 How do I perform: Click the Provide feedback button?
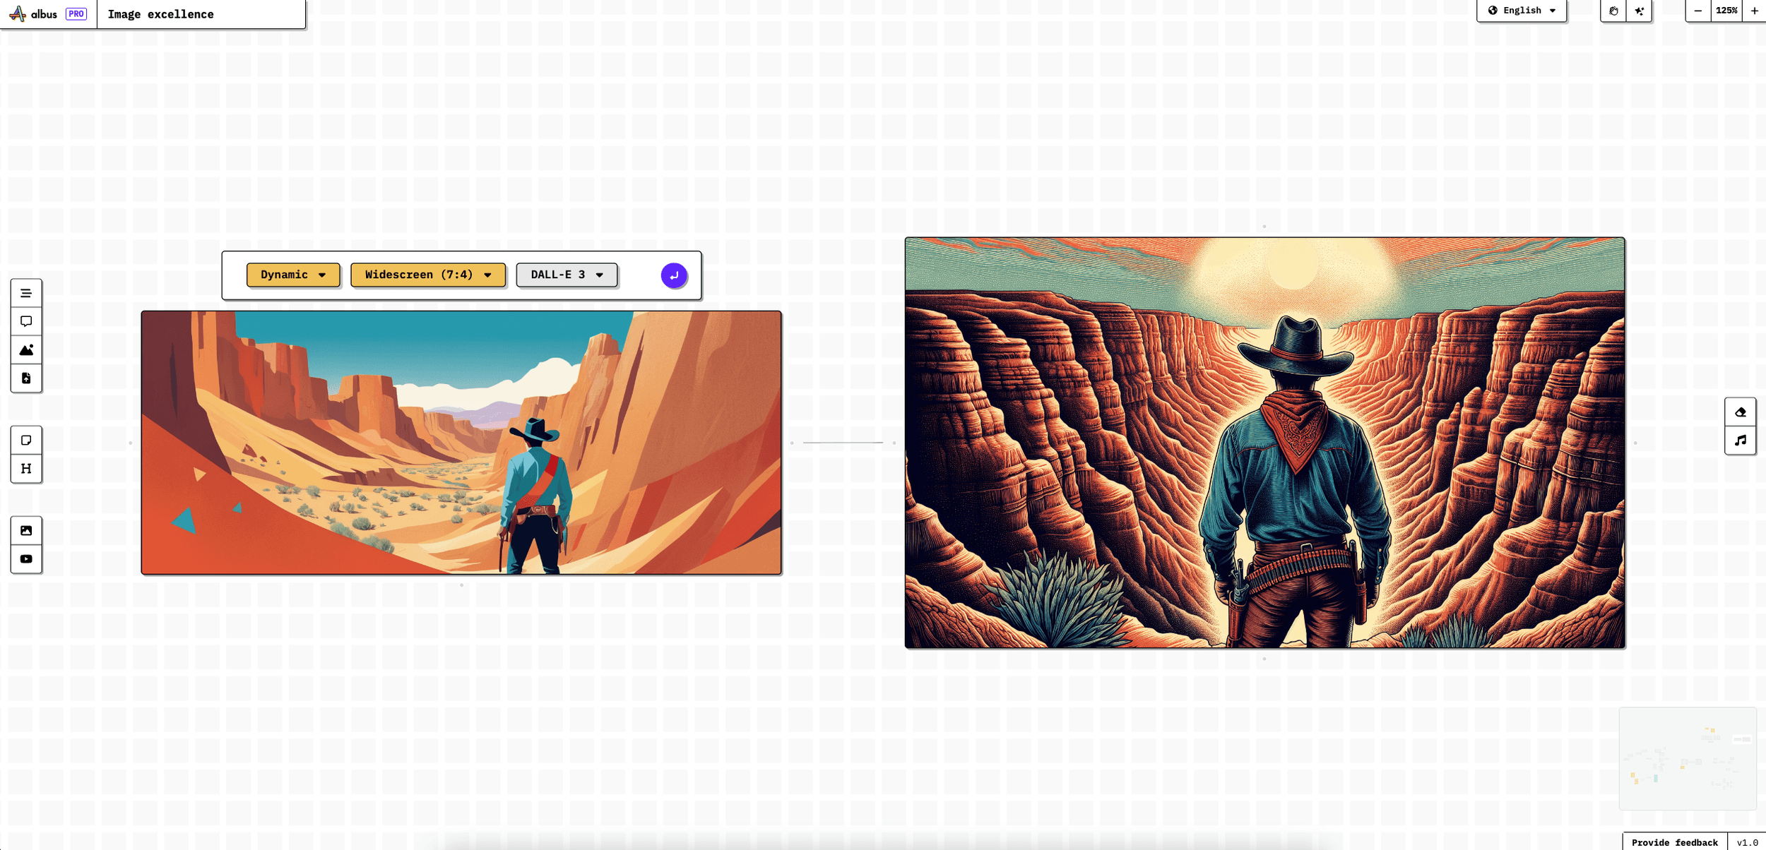pyautogui.click(x=1674, y=842)
